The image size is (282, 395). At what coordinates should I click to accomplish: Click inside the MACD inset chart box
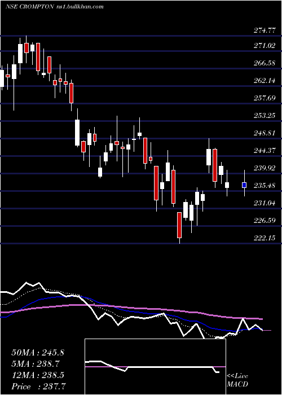coord(155,367)
